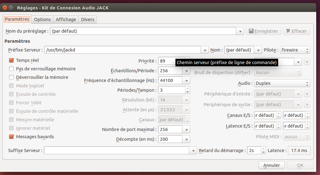Click the Périodes/Tampon value 3 field
Screen dimensions: 320x175
tap(172, 90)
